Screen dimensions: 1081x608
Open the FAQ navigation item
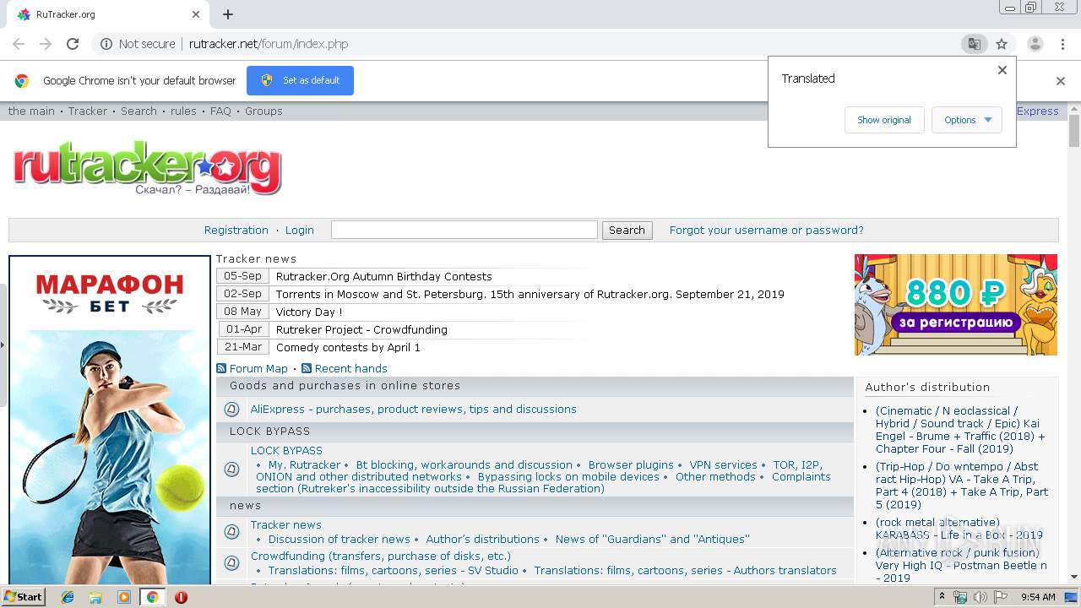coord(220,111)
